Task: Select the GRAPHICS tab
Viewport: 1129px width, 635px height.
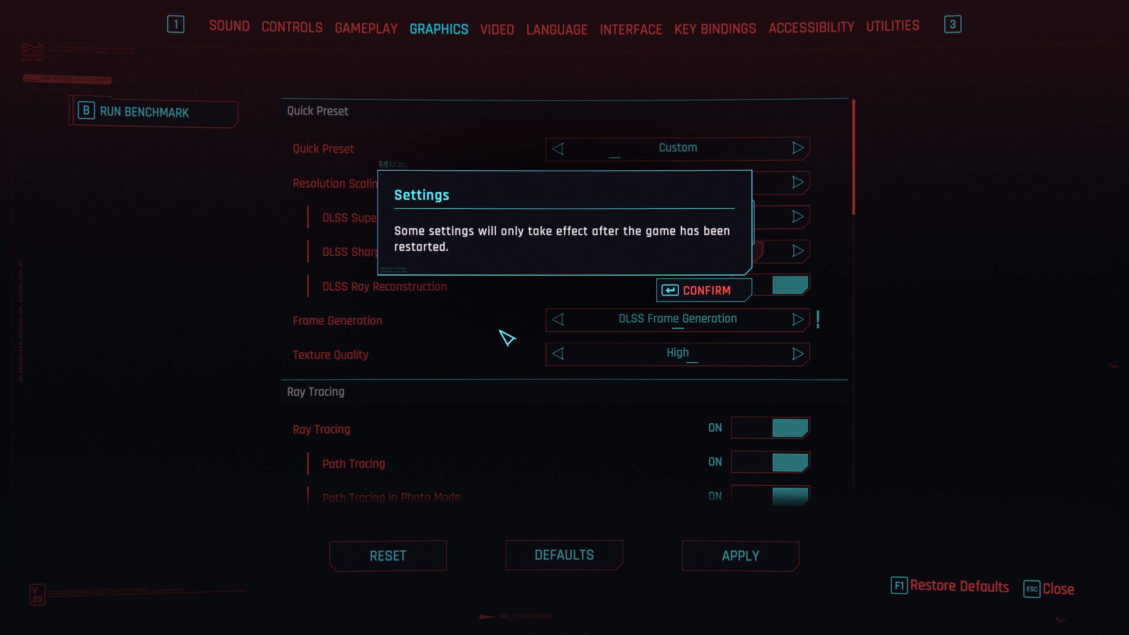Action: click(x=439, y=29)
